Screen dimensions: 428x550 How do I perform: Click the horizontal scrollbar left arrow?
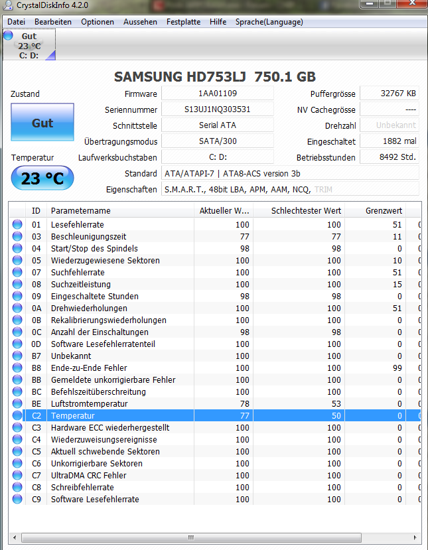click(15, 537)
